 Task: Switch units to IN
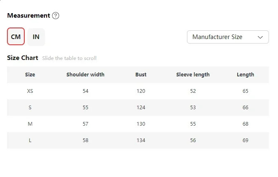(36, 37)
